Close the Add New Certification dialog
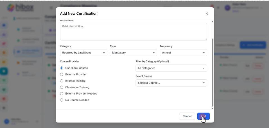This screenshot has width=269, height=128. click(x=207, y=14)
